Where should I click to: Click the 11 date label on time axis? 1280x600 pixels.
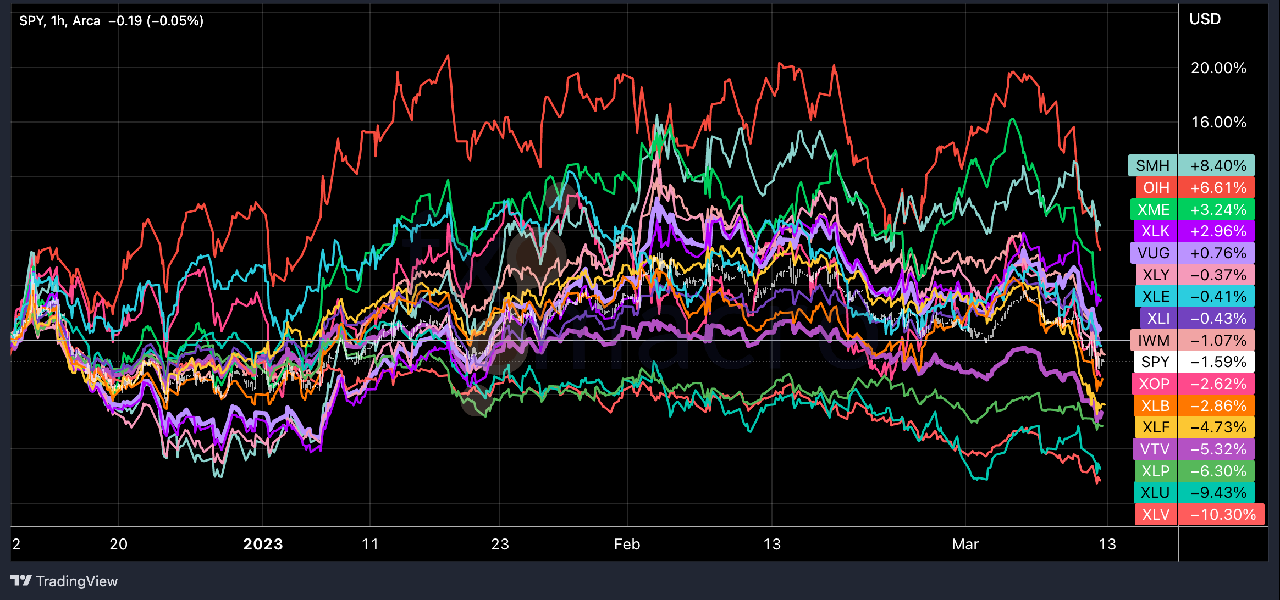[x=370, y=544]
